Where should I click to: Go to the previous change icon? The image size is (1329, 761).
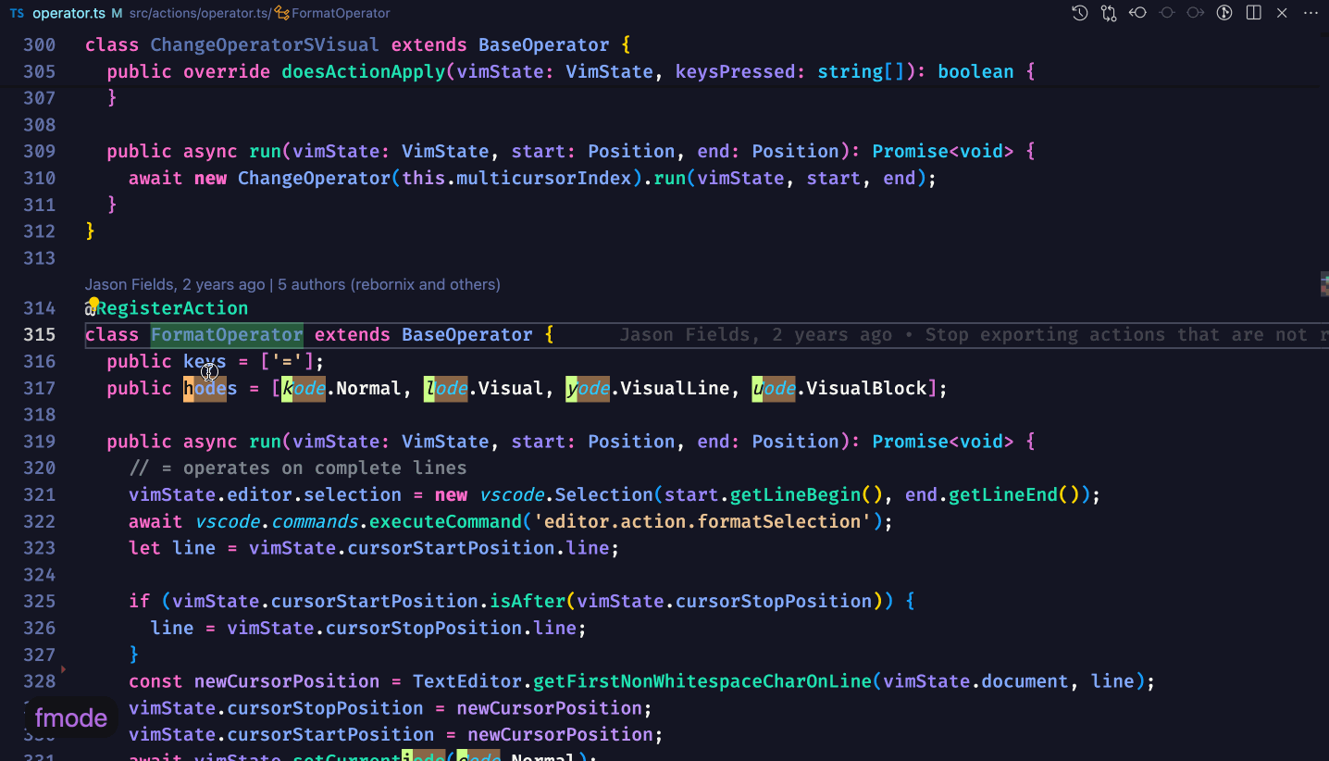coord(1166,13)
